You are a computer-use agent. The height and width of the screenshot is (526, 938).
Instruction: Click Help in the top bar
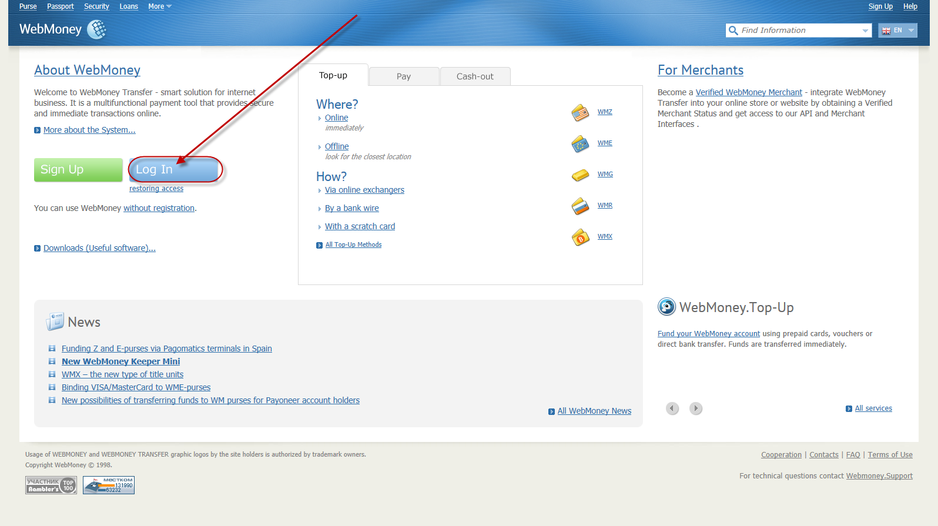910,6
